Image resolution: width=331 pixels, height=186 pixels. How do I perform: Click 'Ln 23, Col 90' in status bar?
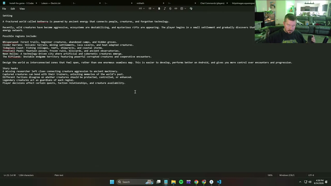click(10, 175)
